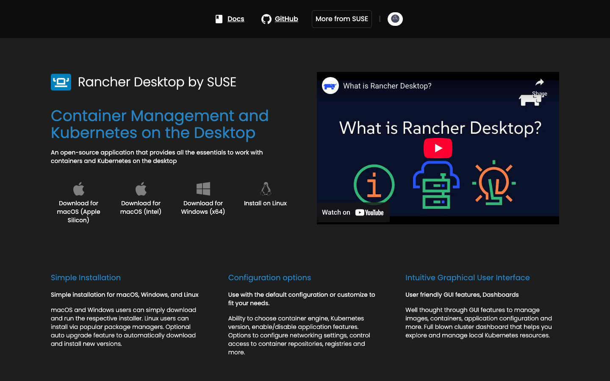Click the video title What is Rancher Desktop?
The height and width of the screenshot is (381, 610).
pos(388,86)
